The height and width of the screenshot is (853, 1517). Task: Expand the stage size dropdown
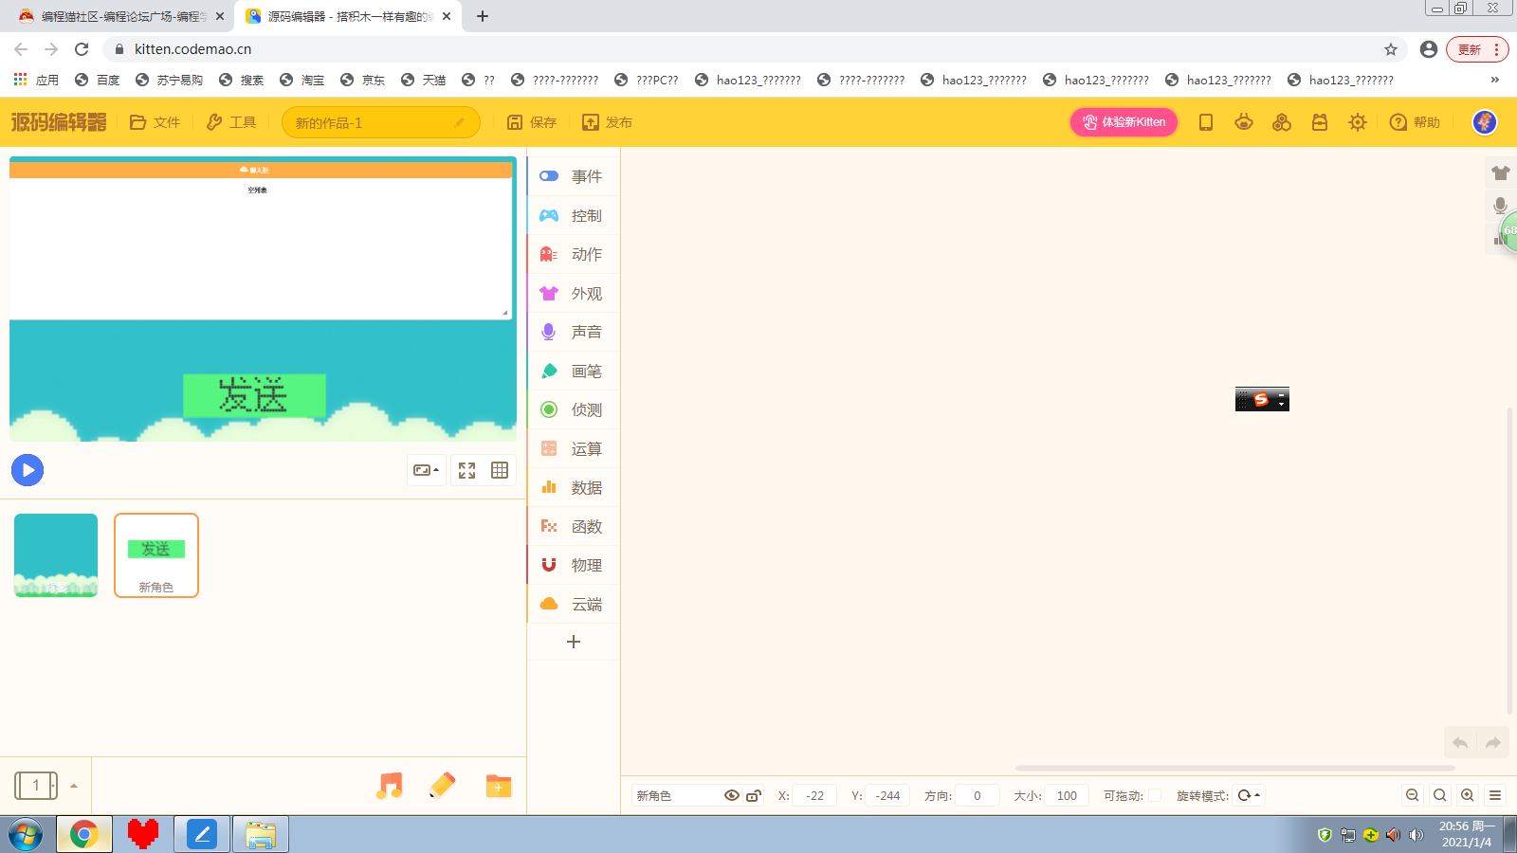426,470
